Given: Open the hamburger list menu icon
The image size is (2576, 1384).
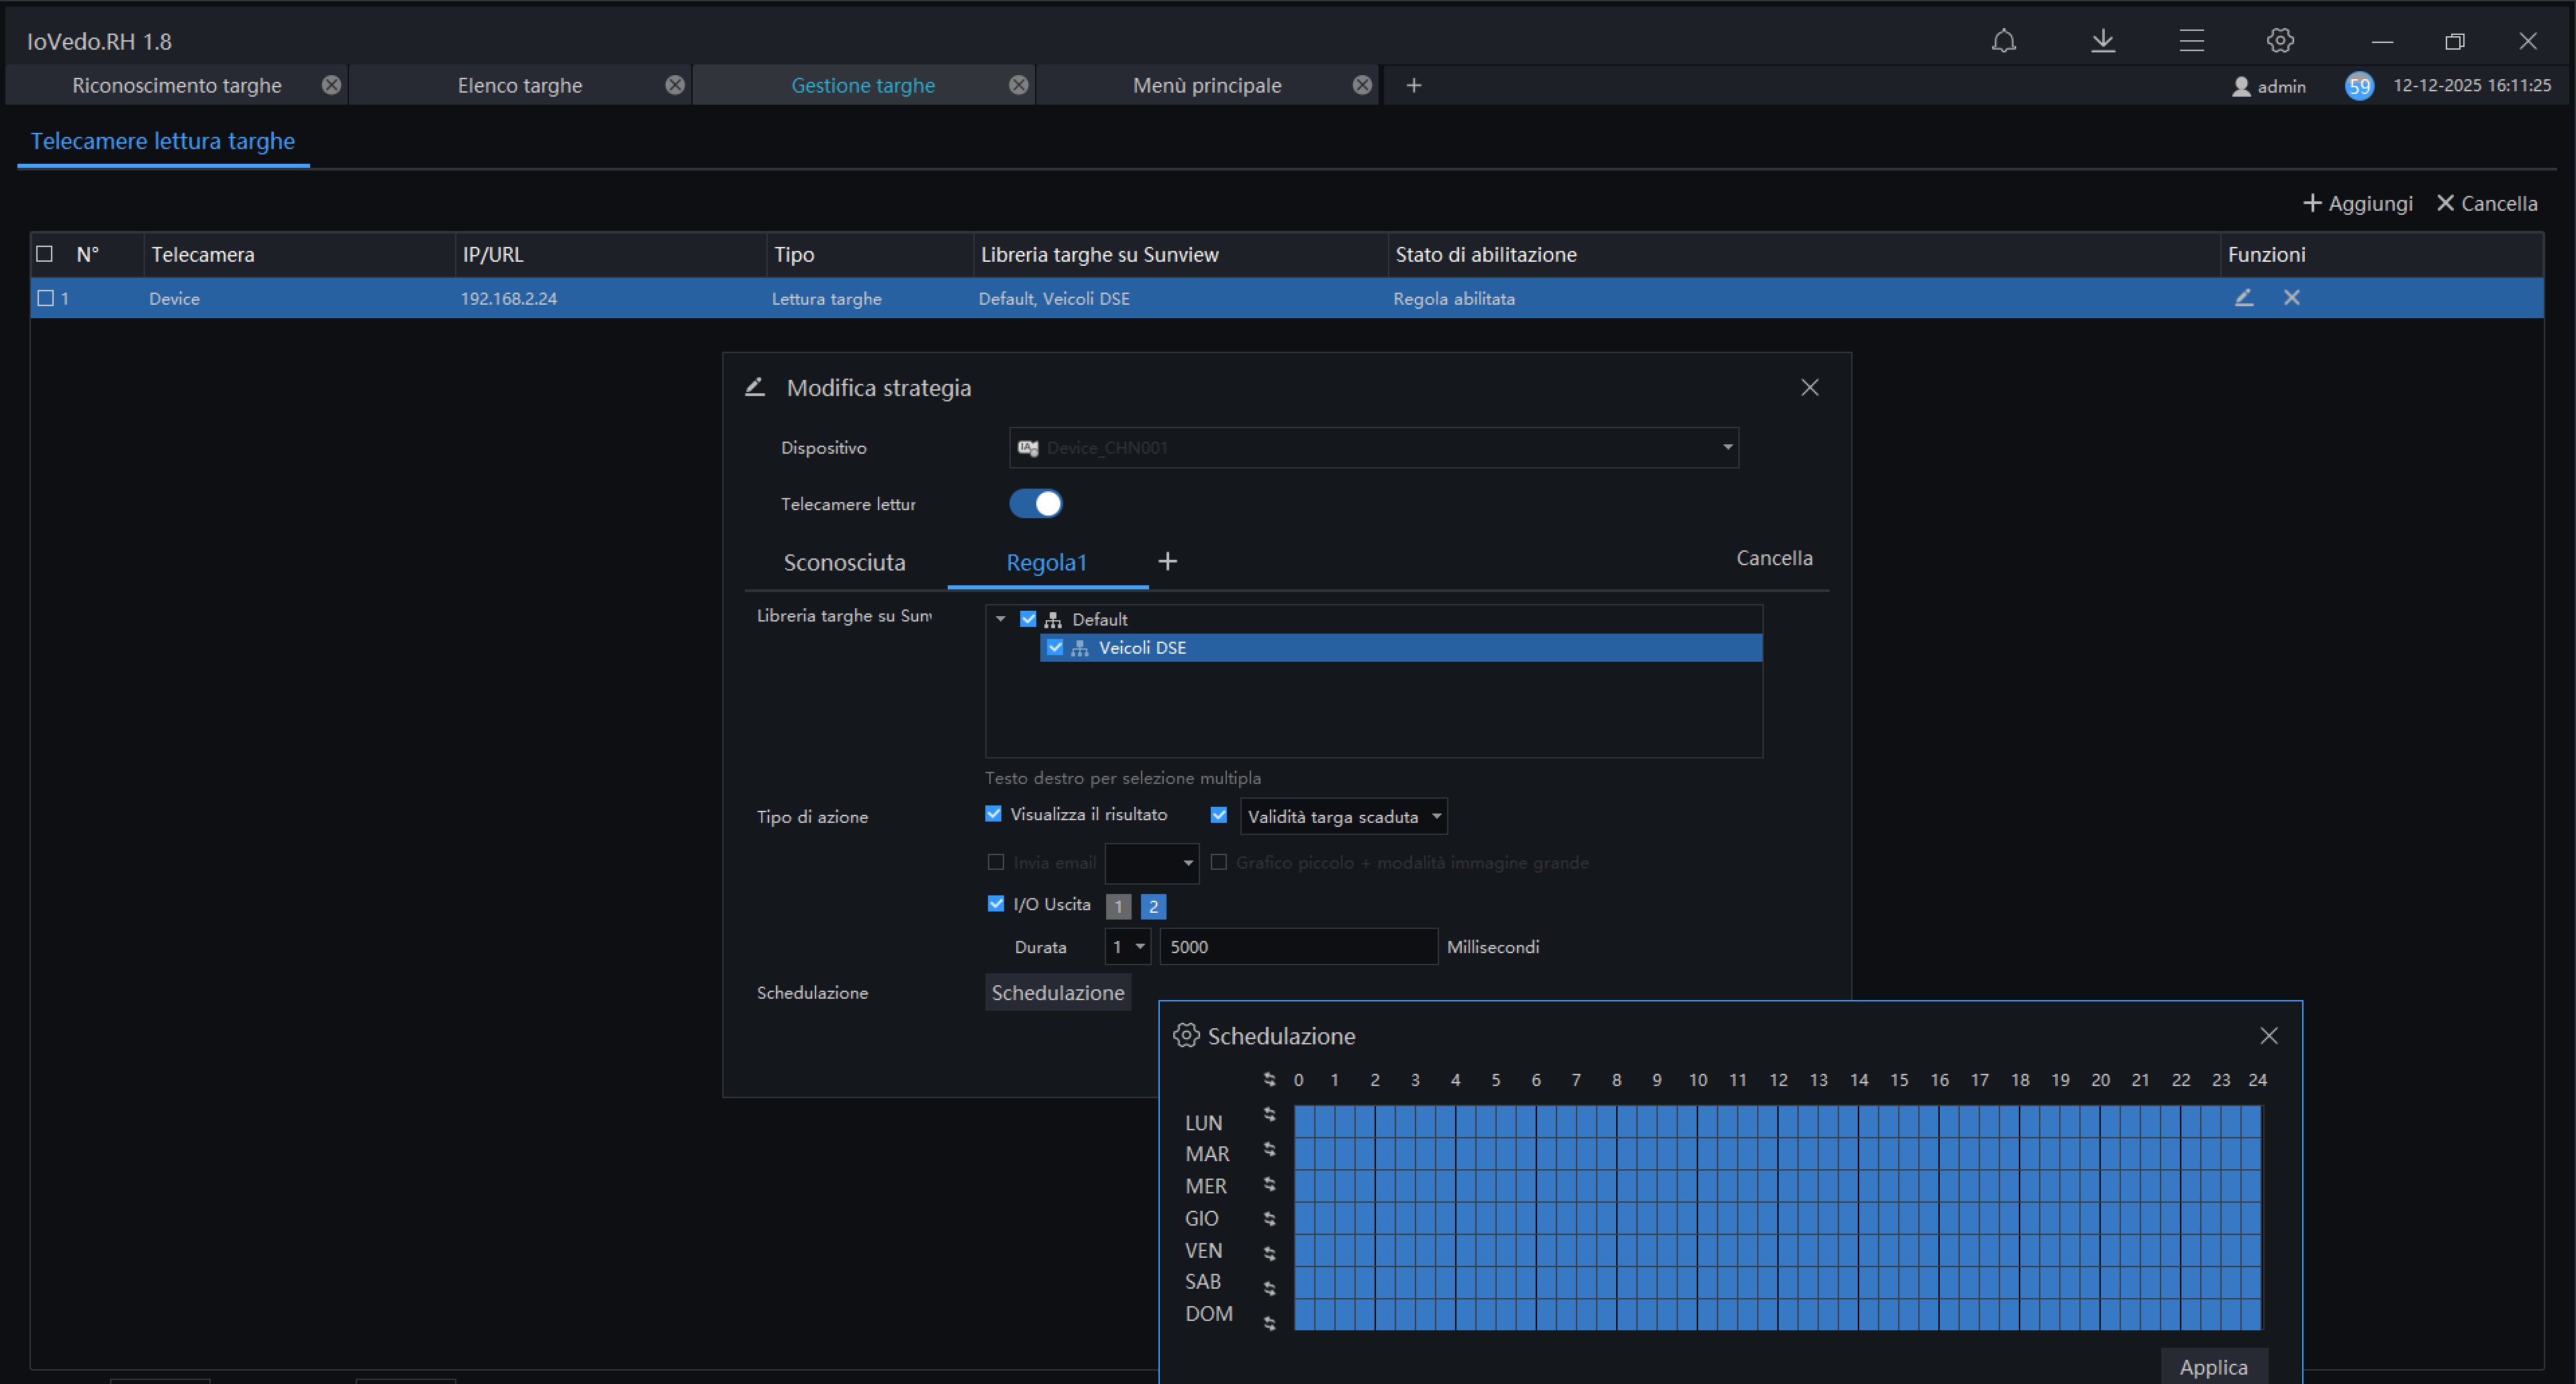Looking at the screenshot, I should tap(2191, 41).
